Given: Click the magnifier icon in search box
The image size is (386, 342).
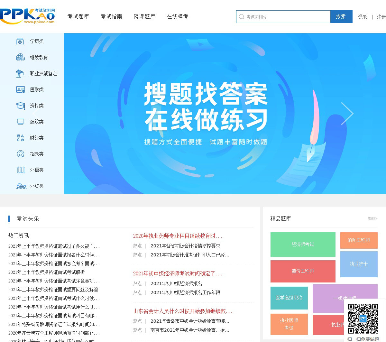Looking at the screenshot, I should [242, 17].
